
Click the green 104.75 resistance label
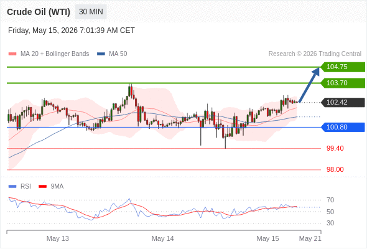pyautogui.click(x=343, y=67)
